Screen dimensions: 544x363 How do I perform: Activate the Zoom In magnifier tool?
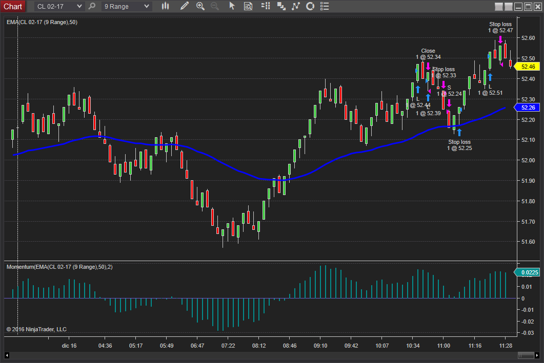[x=200, y=6]
